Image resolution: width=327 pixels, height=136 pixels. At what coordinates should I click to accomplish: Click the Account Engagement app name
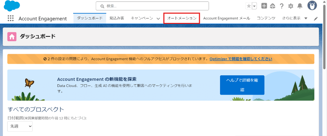(43, 19)
